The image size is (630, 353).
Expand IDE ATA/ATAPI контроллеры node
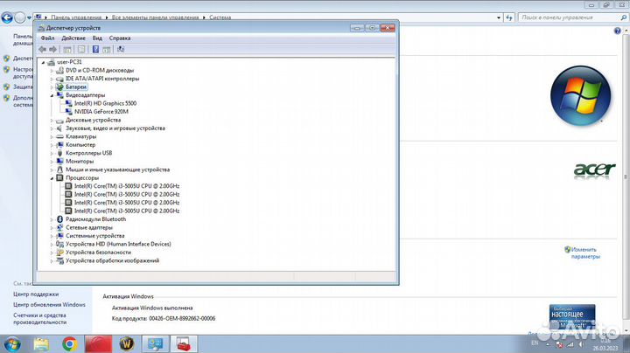52,79
